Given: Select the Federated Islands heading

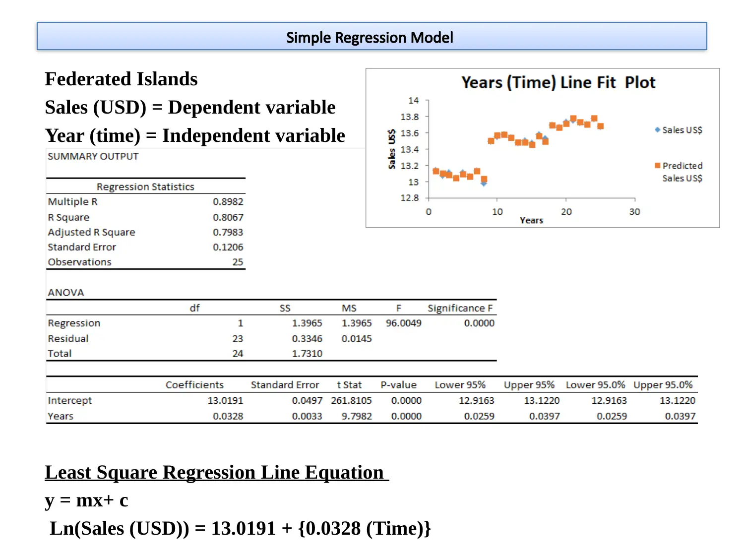Looking at the screenshot, I should click(121, 79).
